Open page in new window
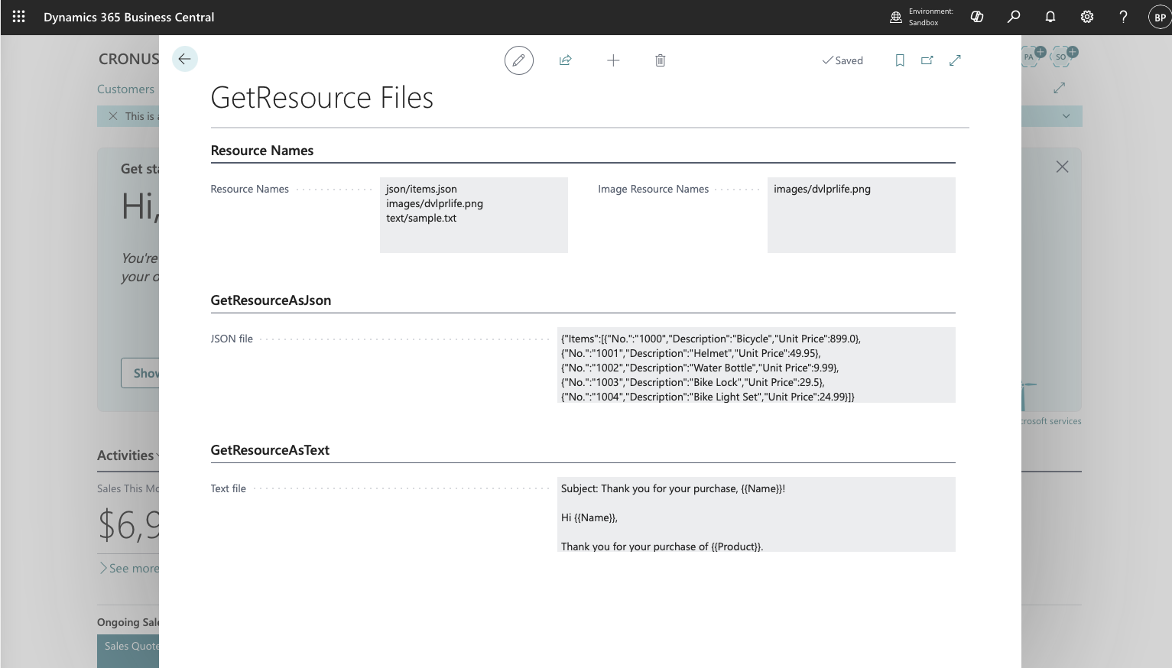 (x=927, y=60)
